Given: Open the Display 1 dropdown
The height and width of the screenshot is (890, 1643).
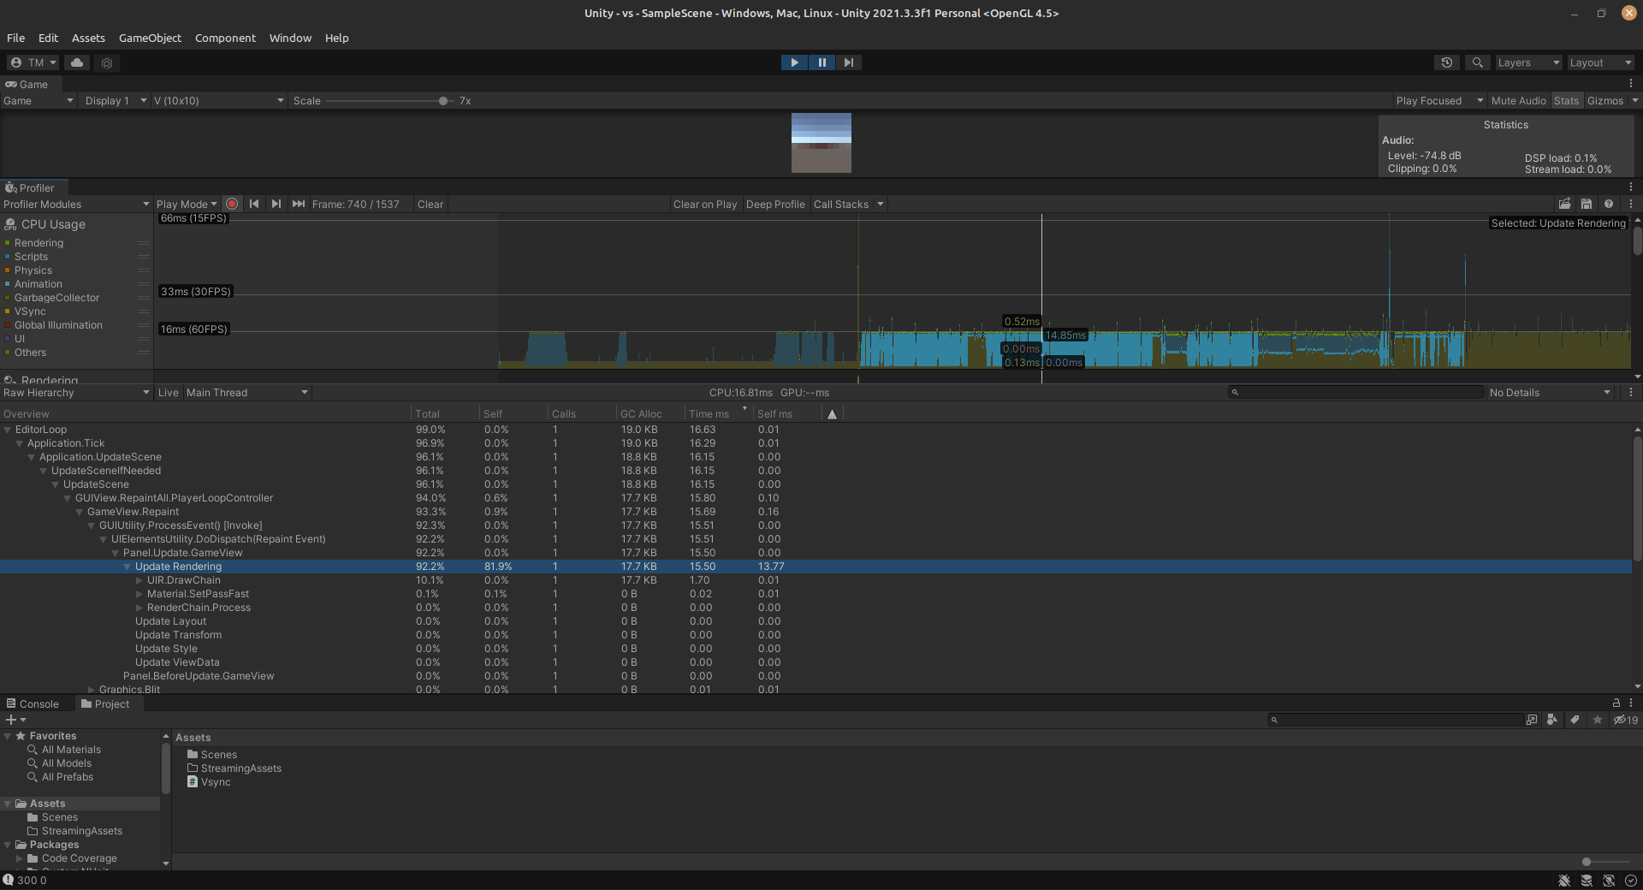Looking at the screenshot, I should tap(116, 101).
